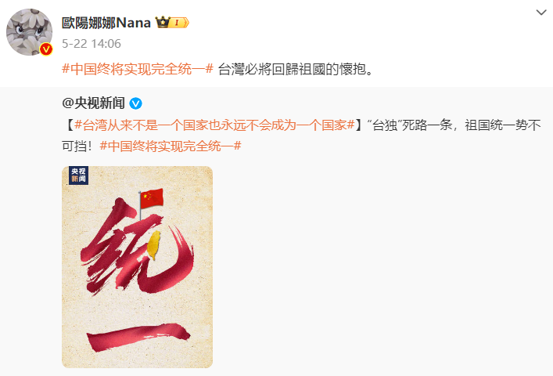Click the red 一 brush stroke in poster
This screenshot has height=376, width=553.
click(138, 337)
